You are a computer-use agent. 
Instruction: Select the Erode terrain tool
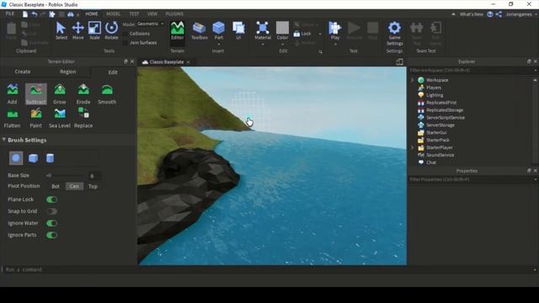pyautogui.click(x=83, y=93)
